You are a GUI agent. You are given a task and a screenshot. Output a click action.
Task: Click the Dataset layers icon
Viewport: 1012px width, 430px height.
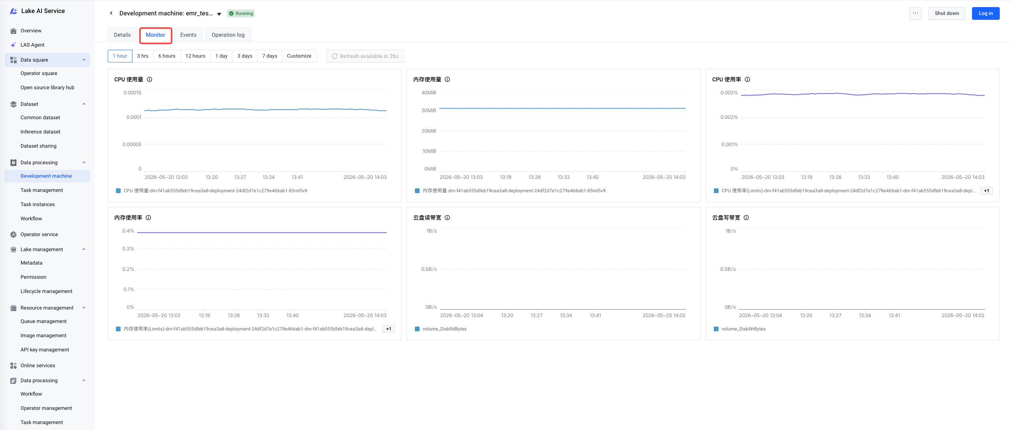click(13, 104)
